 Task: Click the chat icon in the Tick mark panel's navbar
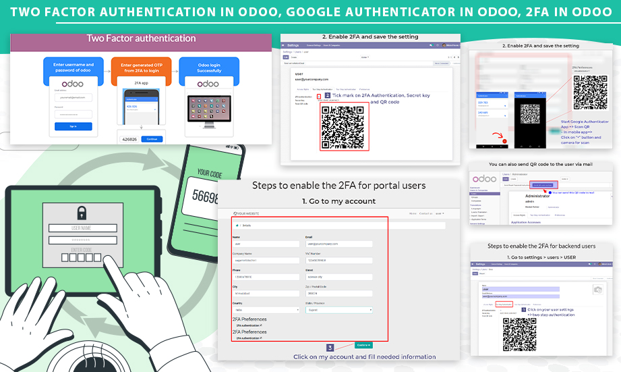432,45
